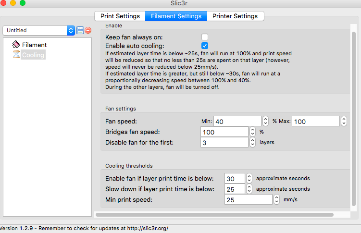
Task: Uncheck Enable auto cooling checkbox
Action: click(x=205, y=46)
